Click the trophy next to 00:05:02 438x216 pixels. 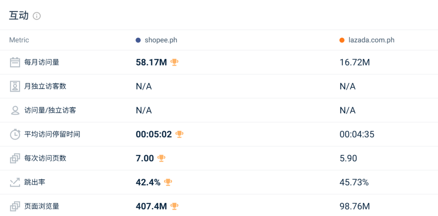point(179,134)
